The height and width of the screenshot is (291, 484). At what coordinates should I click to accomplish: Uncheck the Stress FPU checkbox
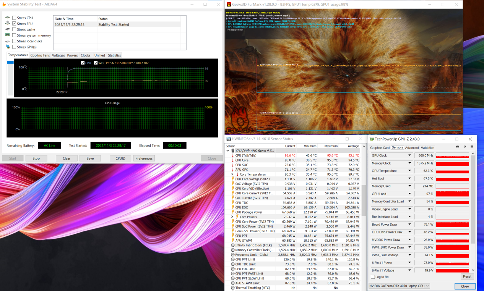point(14,24)
